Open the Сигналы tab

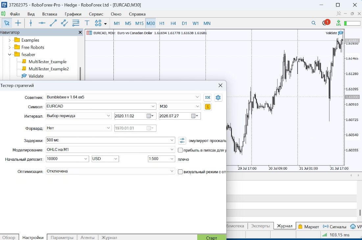click(334, 227)
